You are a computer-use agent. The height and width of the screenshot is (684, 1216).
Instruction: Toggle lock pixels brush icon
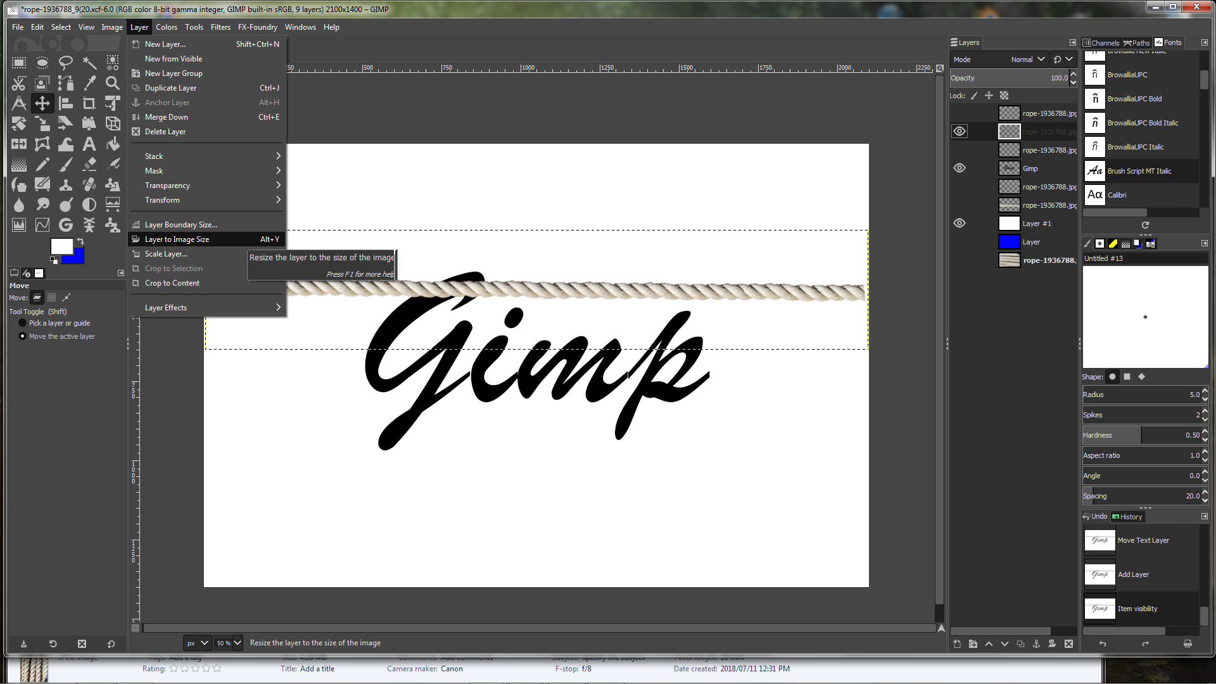point(974,96)
